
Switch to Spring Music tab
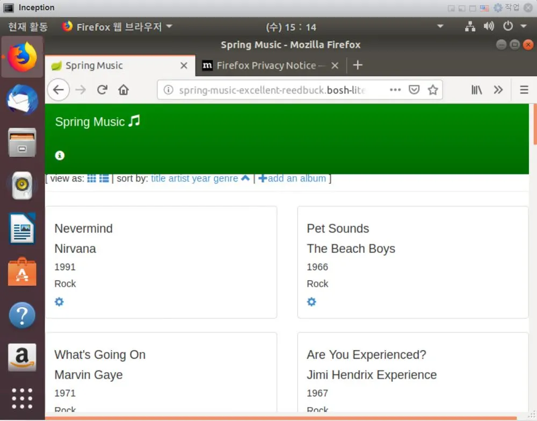coord(120,65)
